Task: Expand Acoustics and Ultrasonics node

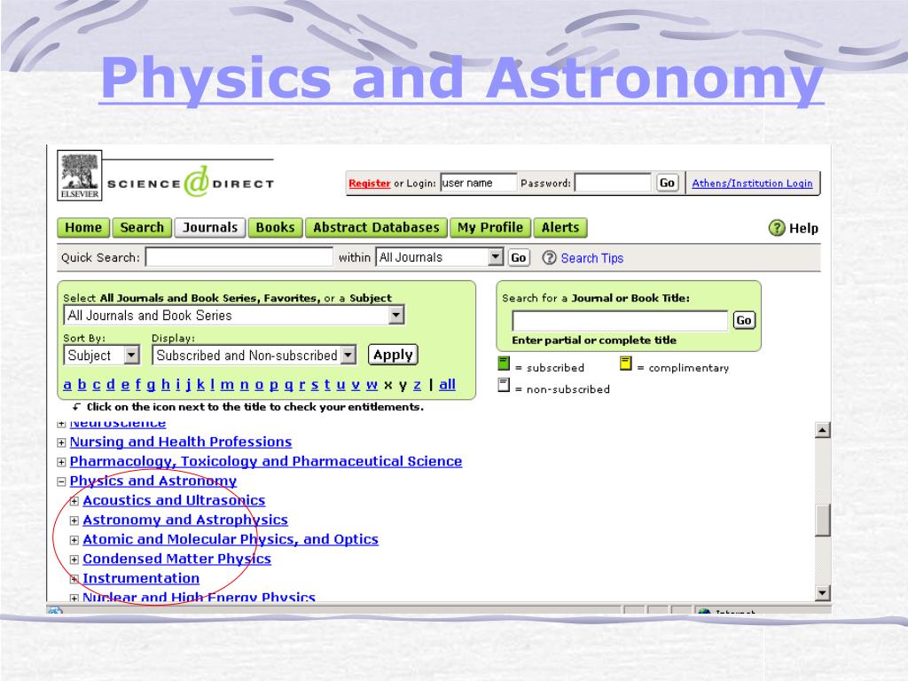Action: click(x=74, y=502)
